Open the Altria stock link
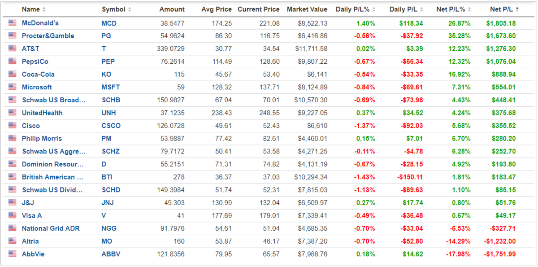 click(30, 241)
